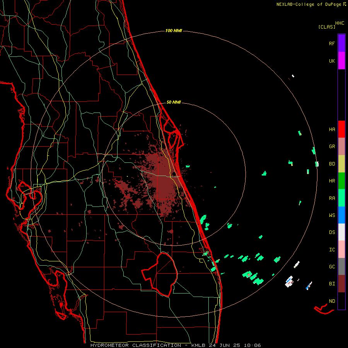Click the HA red legend swatch
The image size is (348, 348).
click(341, 129)
